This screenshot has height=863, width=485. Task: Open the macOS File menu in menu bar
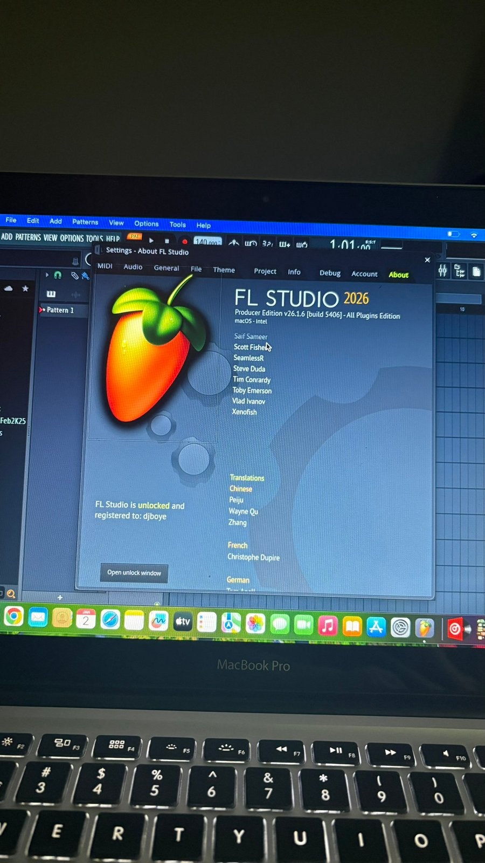coord(11,220)
